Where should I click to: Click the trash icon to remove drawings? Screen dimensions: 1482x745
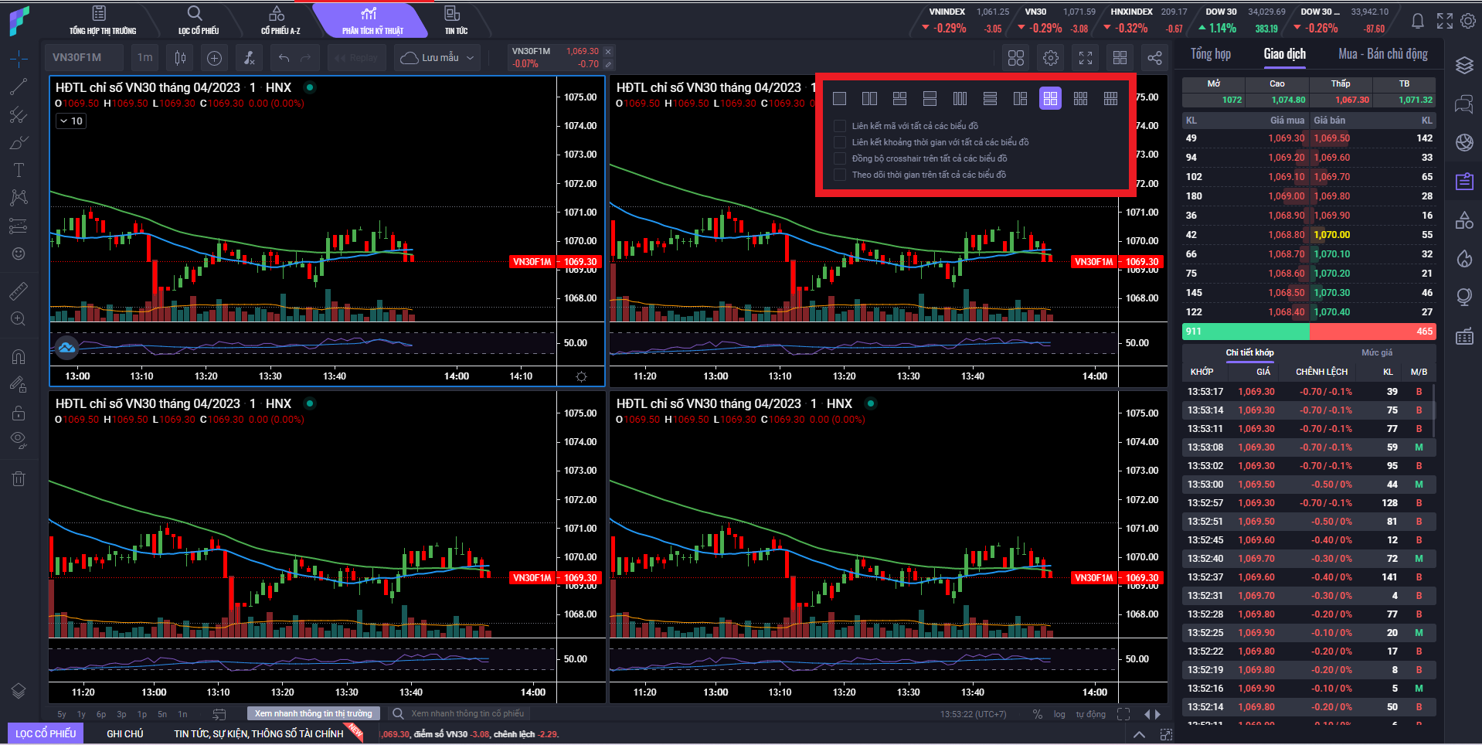pyautogui.click(x=19, y=478)
